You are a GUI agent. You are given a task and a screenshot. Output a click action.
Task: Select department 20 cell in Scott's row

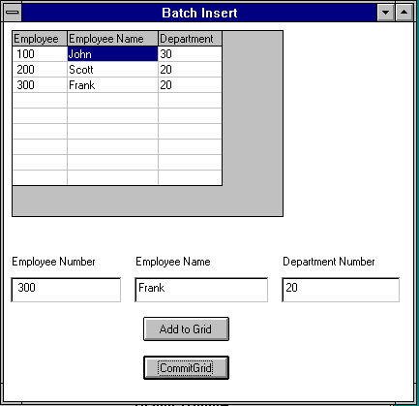190,69
